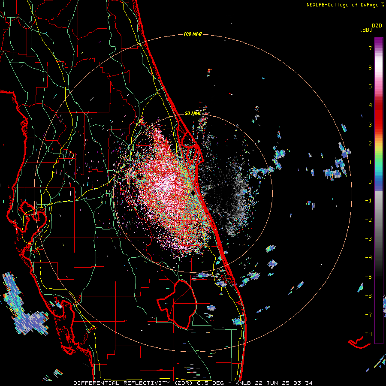Screen dimensions: 386x386
Task: Click the black radar site dot at center
Action: 193,193
